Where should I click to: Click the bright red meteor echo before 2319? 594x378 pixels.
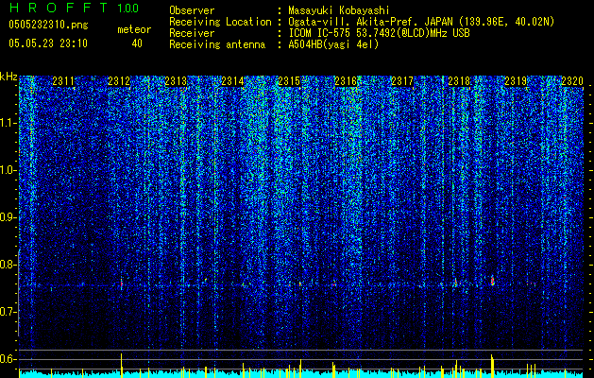click(492, 281)
